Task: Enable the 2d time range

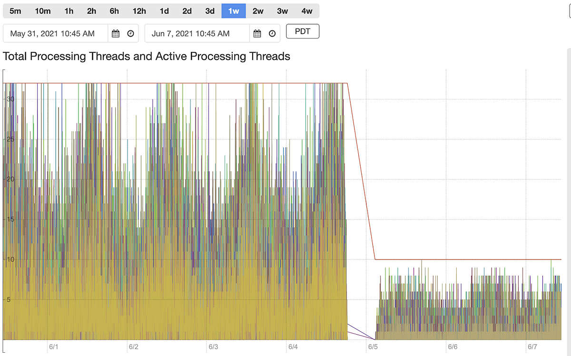Action: click(x=187, y=10)
